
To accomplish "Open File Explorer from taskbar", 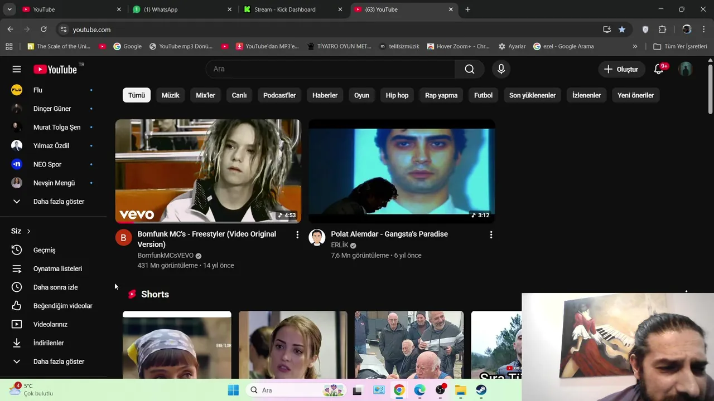I will (x=461, y=390).
